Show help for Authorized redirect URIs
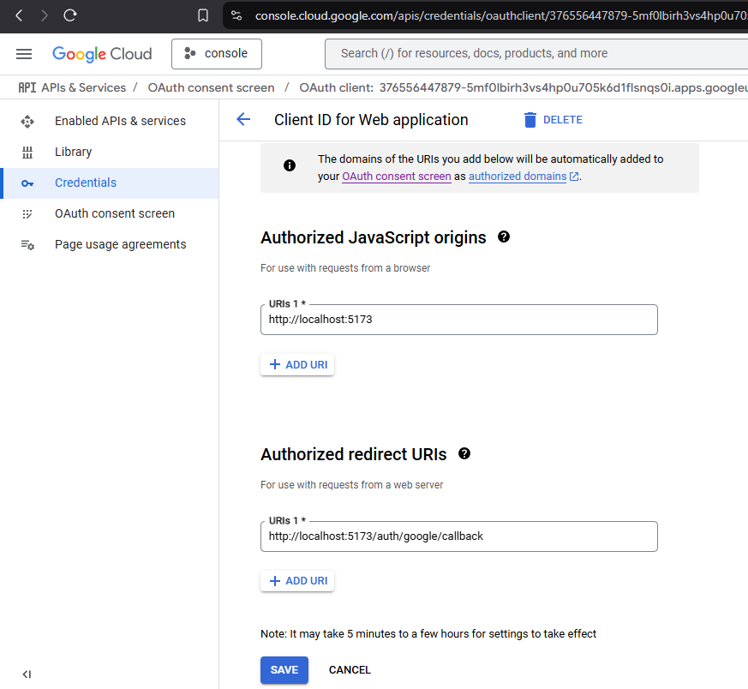The height and width of the screenshot is (689, 748). click(464, 453)
